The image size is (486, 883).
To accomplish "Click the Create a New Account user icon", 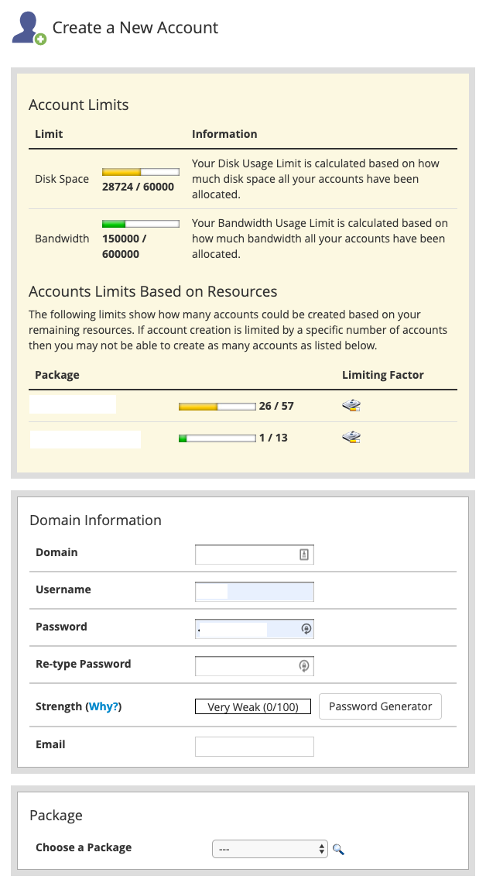I will click(29, 28).
